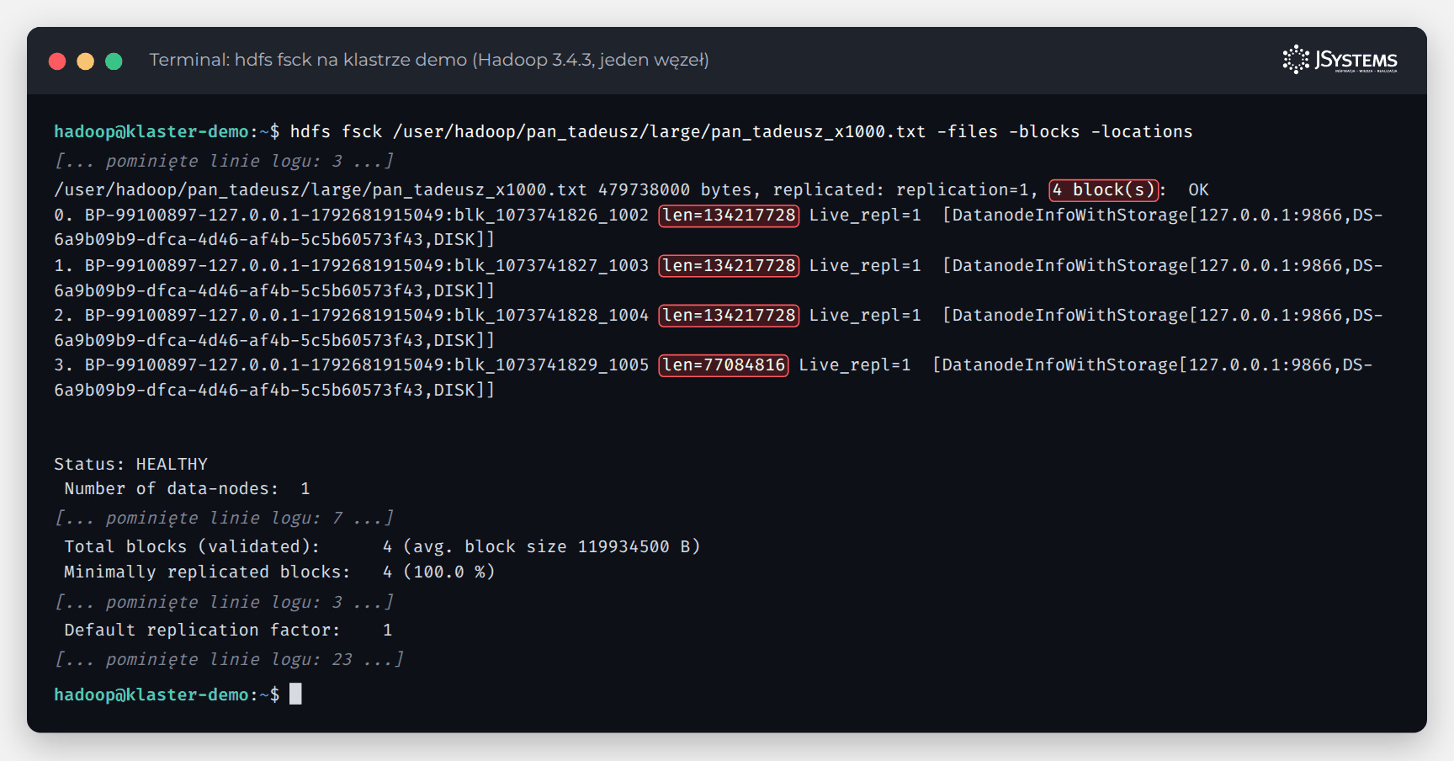Click the OK status after "4 block(s)"
Screen dimensions: 1454x761
[x=1198, y=189]
